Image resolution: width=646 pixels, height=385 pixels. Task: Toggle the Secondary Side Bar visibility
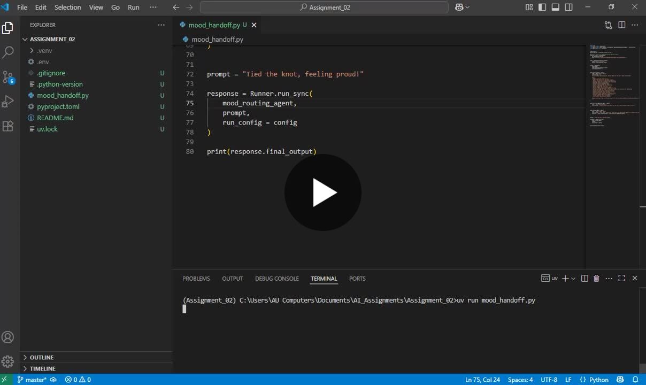569,7
